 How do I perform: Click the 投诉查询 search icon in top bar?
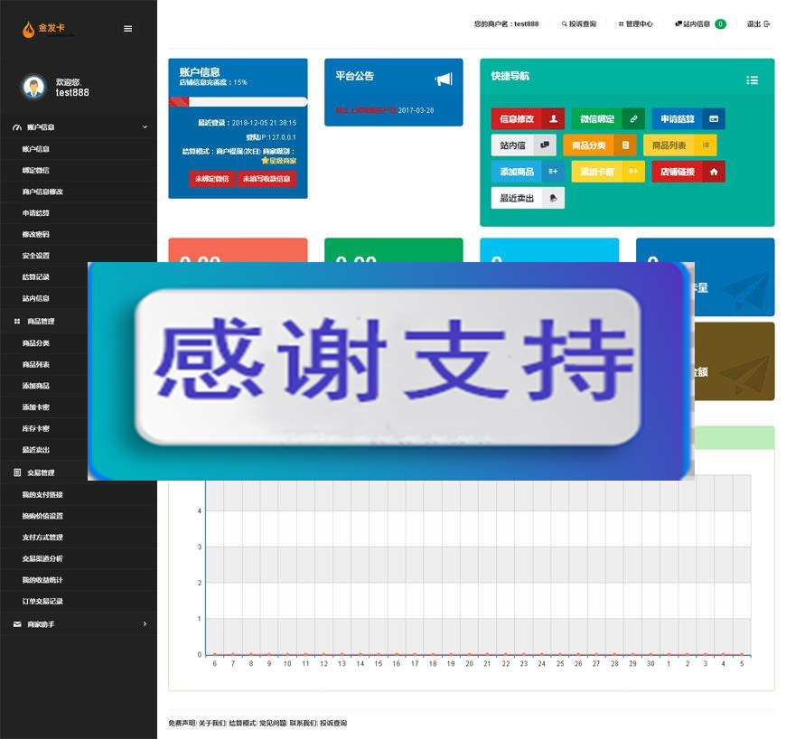pyautogui.click(x=565, y=24)
